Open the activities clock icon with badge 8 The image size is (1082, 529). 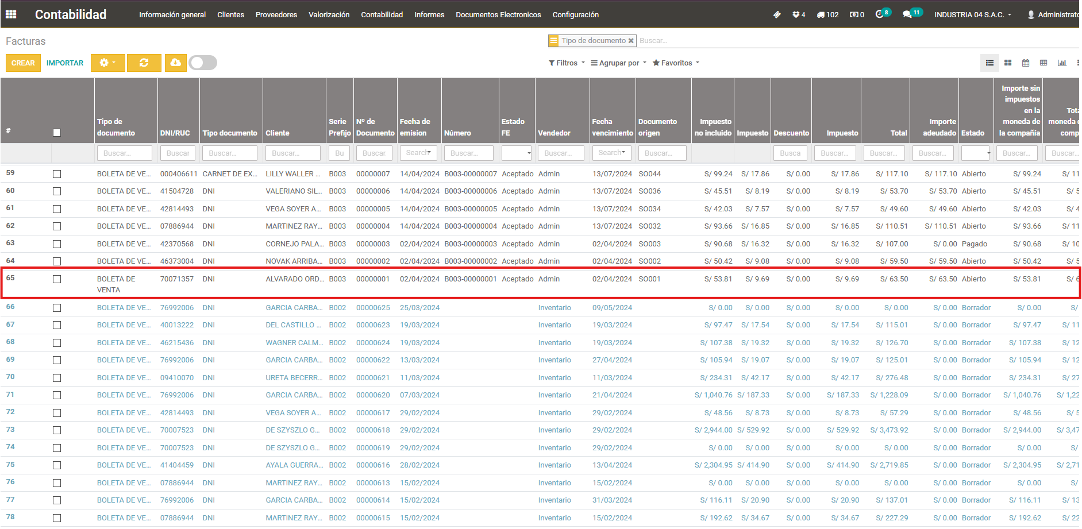(x=880, y=14)
